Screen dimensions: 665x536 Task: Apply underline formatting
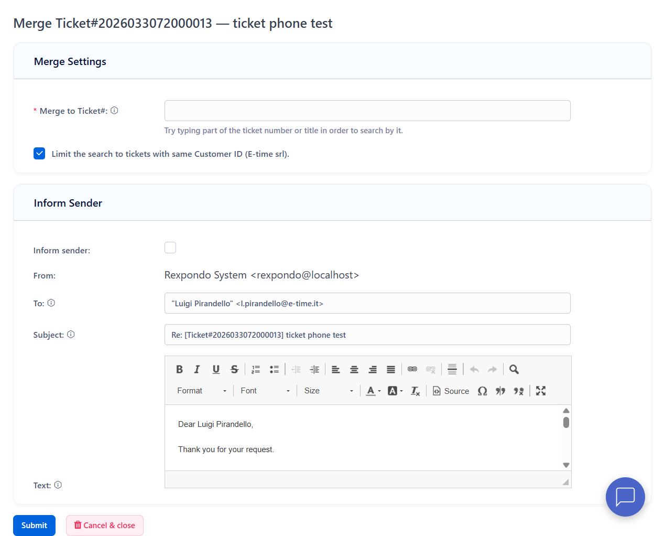[x=216, y=369]
